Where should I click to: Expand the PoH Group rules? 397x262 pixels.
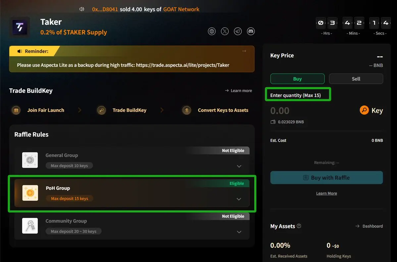click(x=239, y=199)
